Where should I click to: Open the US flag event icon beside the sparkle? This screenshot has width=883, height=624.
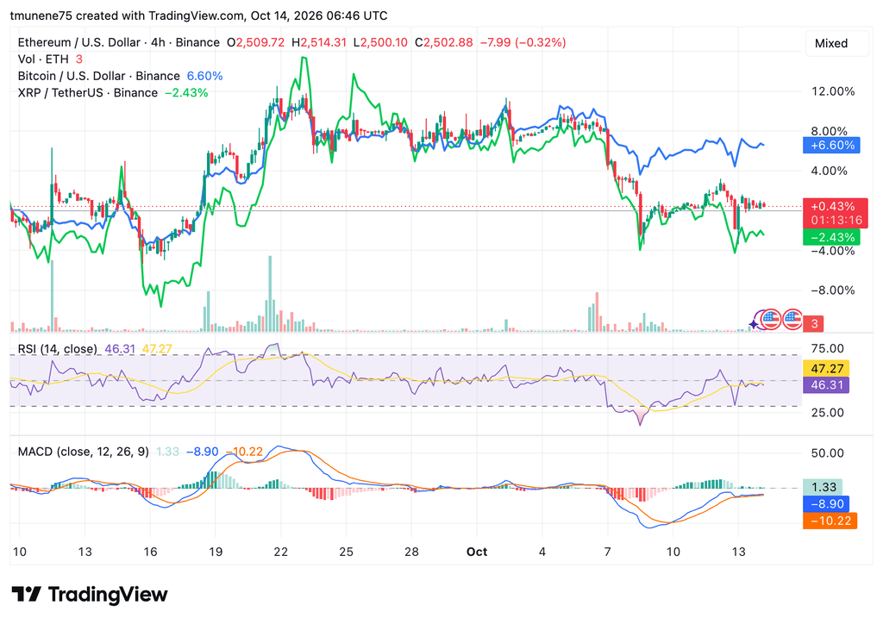pyautogui.click(x=771, y=320)
